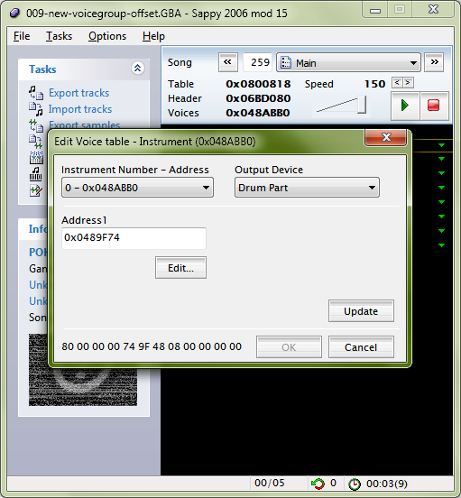The width and height of the screenshot is (461, 498).
Task: Click the playlist icon beside Main
Action: 286,62
